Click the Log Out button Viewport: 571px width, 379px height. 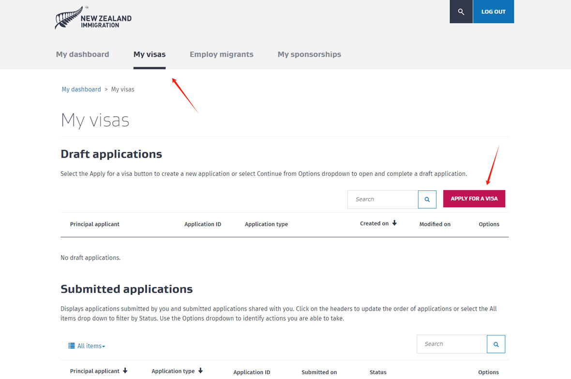click(x=493, y=12)
